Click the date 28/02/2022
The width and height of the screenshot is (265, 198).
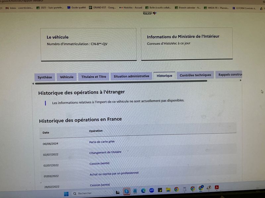click(52, 187)
